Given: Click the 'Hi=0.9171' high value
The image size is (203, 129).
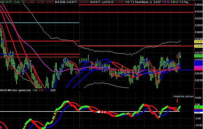Looking at the screenshot, I should pyautogui.click(x=95, y=2).
